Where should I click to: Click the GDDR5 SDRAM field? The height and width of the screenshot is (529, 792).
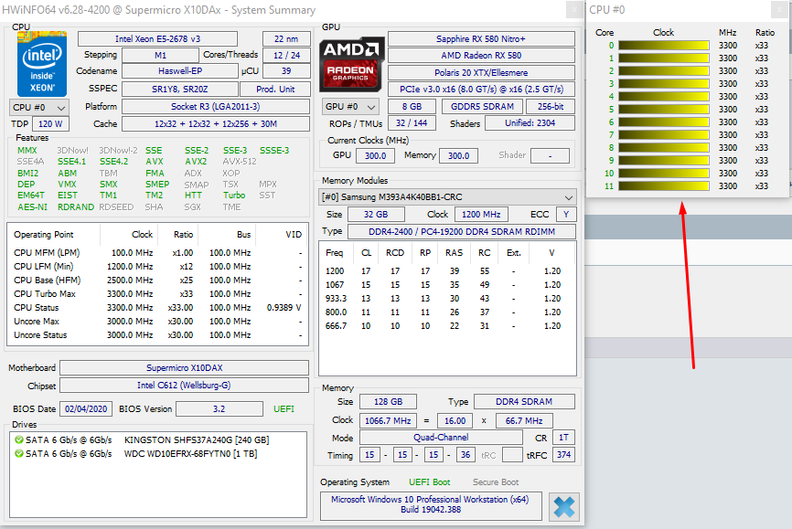(482, 107)
